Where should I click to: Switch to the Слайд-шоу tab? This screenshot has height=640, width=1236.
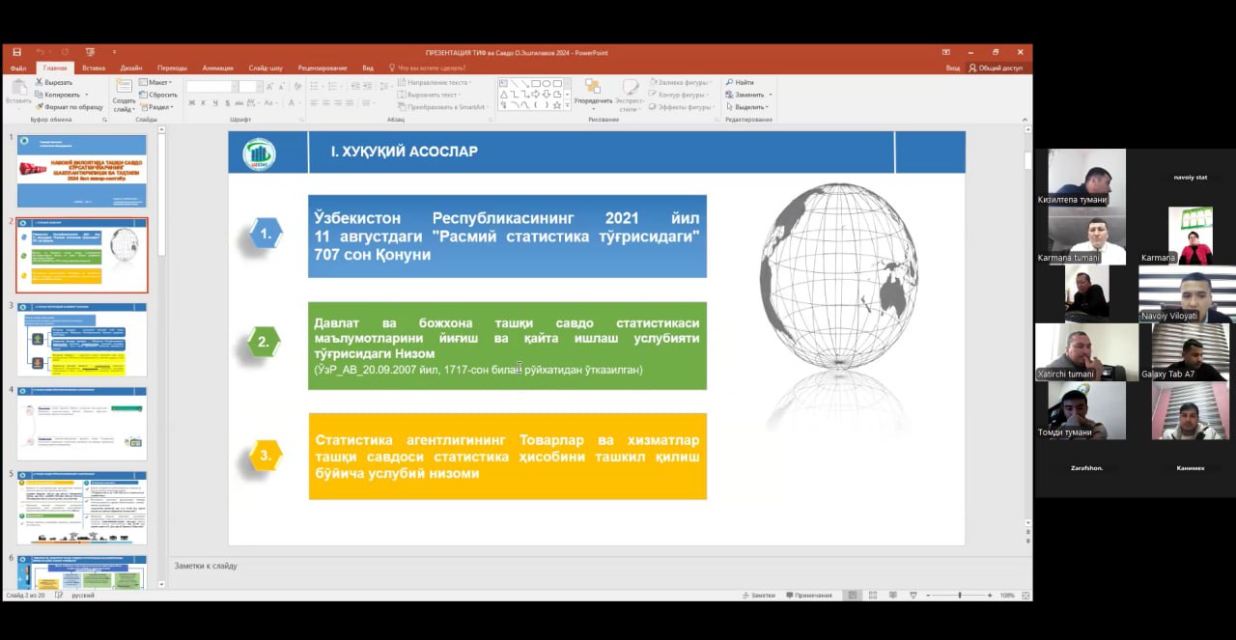pyautogui.click(x=266, y=69)
